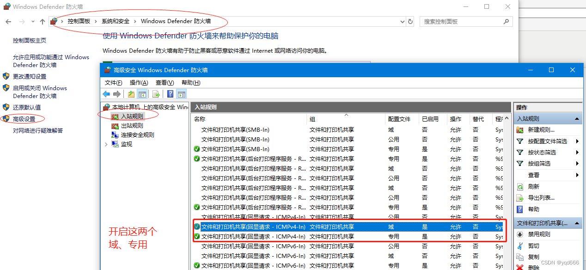Click green check of the 专用 SMB-In rule
Viewport: 586px width, 270px height.
(x=197, y=149)
